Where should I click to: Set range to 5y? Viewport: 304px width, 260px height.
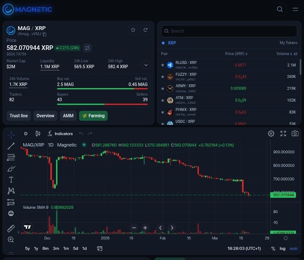(x=27, y=249)
